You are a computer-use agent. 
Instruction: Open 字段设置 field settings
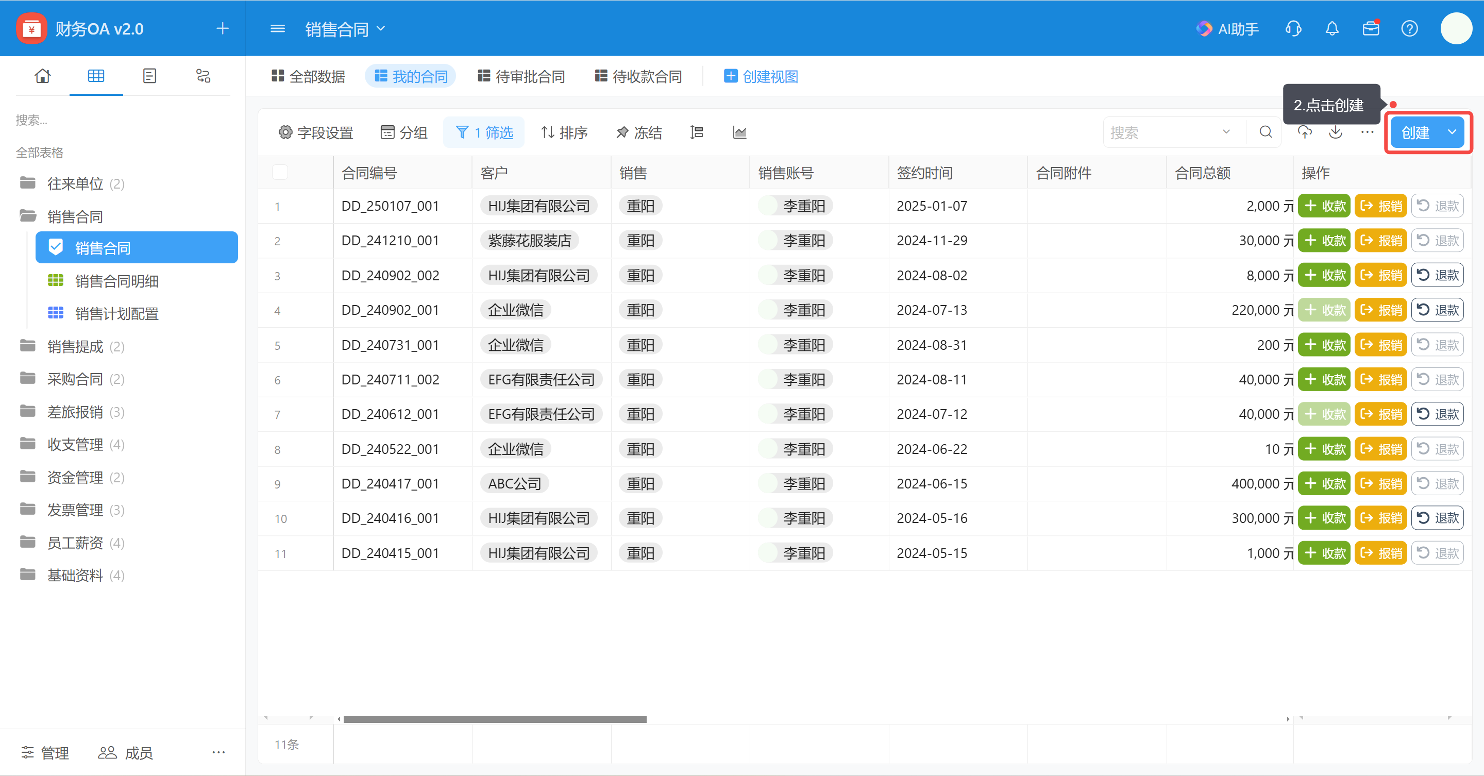(316, 132)
